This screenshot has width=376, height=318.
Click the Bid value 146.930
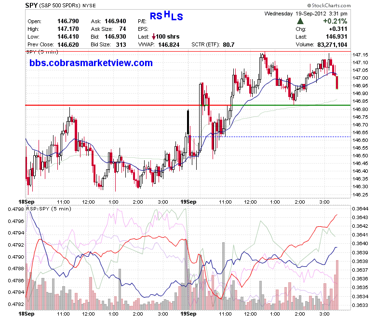click(x=115, y=37)
